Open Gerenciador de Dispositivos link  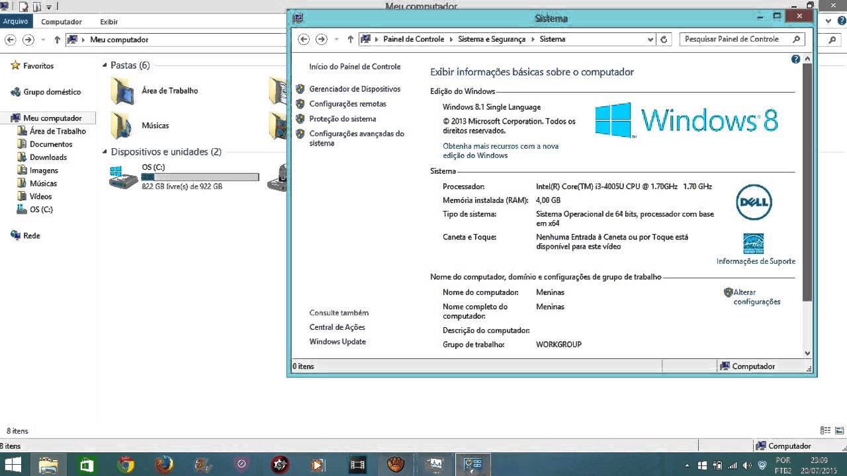[355, 89]
